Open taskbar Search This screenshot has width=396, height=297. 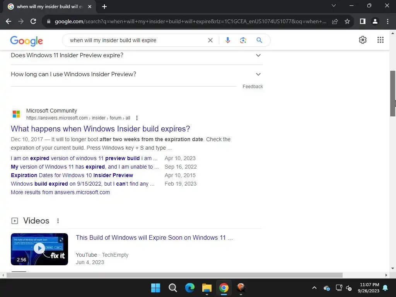173,288
